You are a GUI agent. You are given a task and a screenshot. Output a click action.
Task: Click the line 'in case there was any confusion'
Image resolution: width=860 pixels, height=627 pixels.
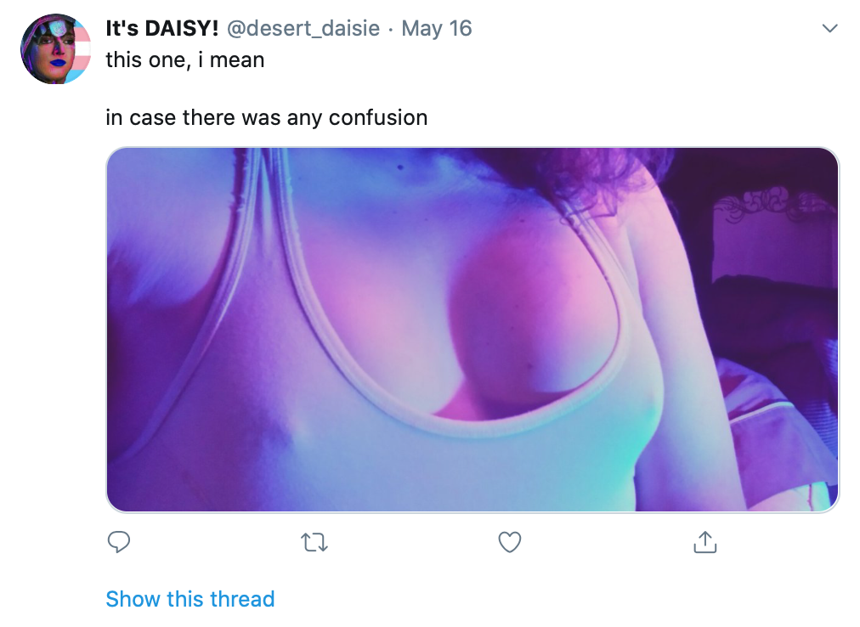point(267,117)
